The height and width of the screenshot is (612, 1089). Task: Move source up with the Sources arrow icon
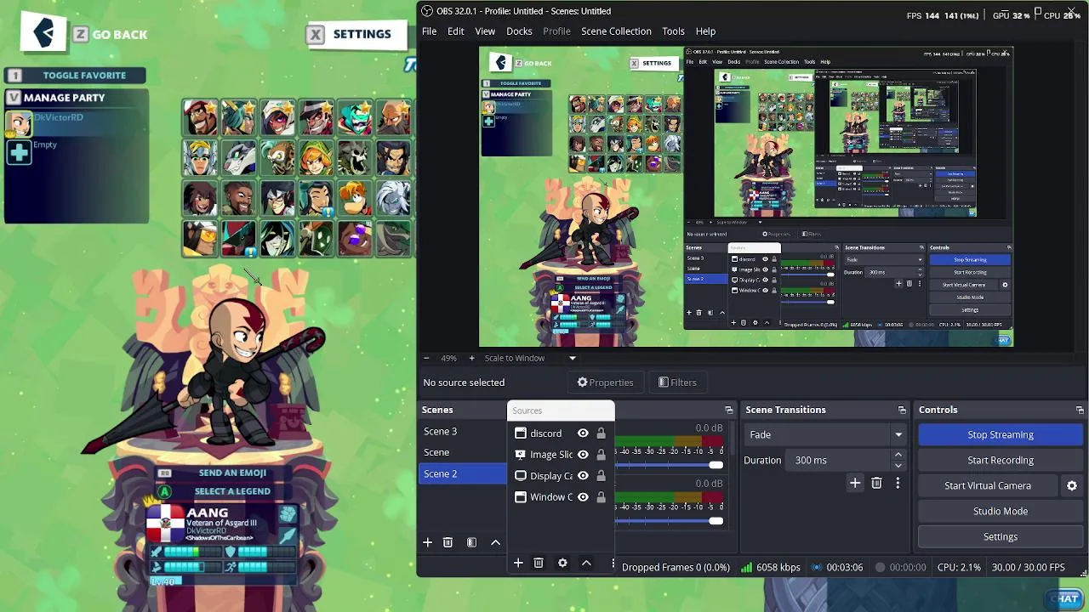click(586, 563)
